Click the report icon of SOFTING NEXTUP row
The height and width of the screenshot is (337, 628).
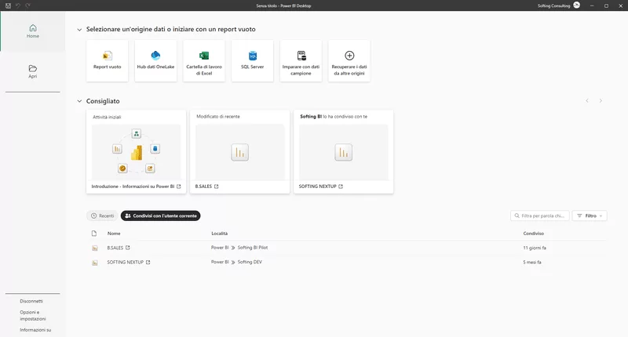[x=95, y=263]
